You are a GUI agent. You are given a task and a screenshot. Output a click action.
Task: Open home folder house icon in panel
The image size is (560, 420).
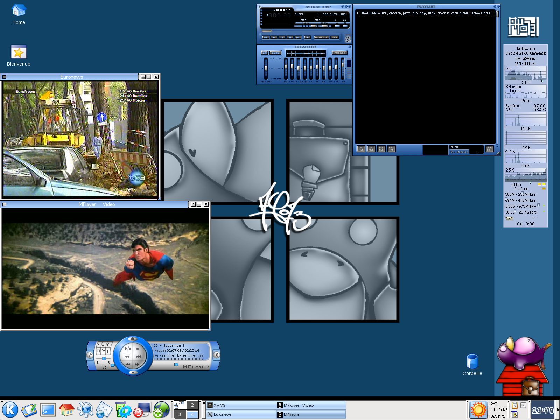(66, 409)
